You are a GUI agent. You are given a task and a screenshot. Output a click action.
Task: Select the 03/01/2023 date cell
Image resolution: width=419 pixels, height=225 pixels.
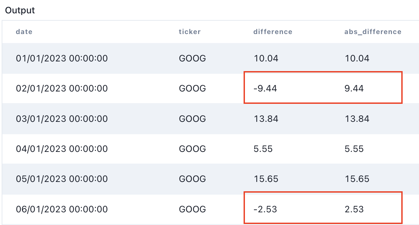[62, 119]
